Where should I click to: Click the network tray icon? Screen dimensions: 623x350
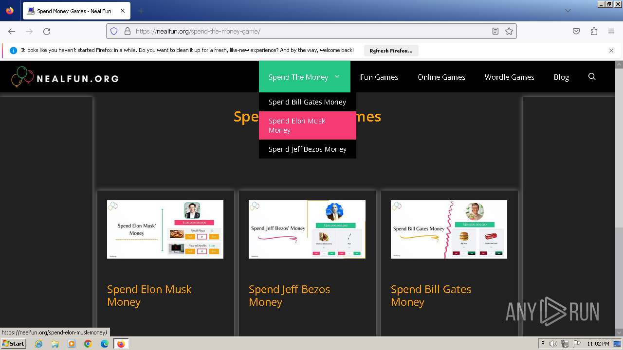pyautogui.click(x=565, y=344)
